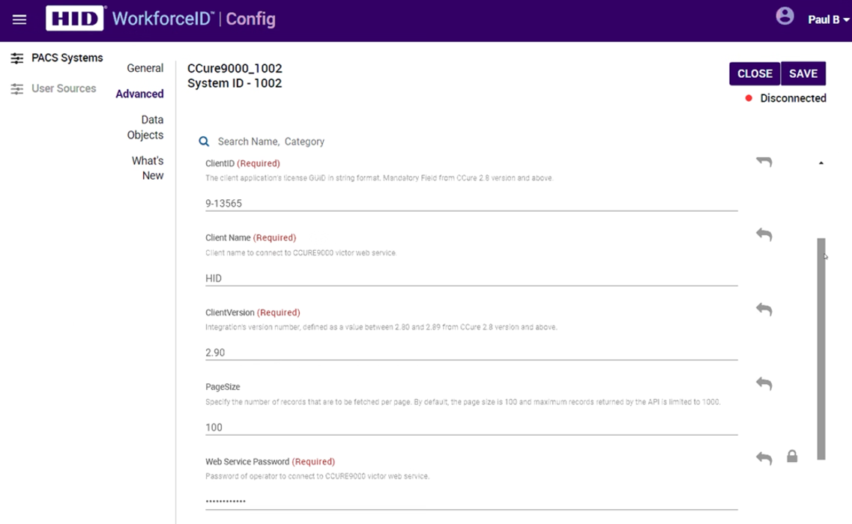Open the Data Objects tab
The image size is (852, 524).
click(145, 127)
